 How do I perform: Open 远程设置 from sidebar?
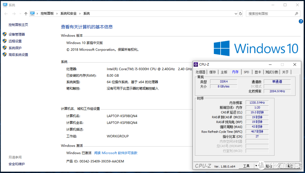pyautogui.click(x=15, y=41)
